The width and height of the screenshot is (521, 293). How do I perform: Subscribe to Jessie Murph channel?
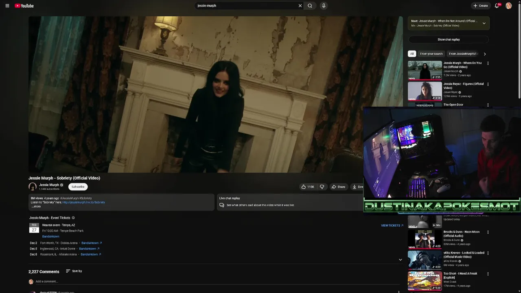point(78,187)
